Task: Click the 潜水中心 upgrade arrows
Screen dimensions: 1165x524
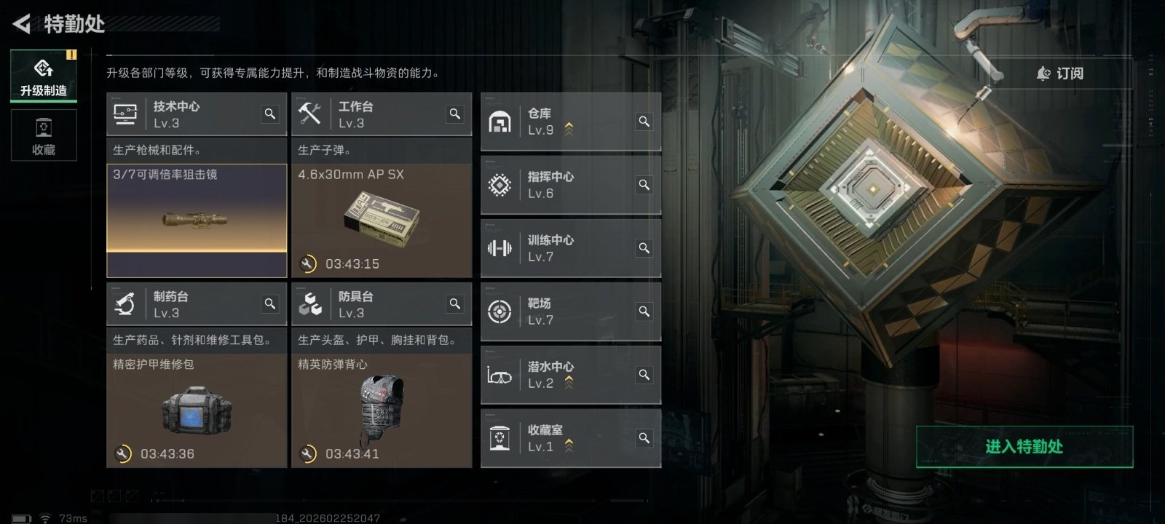Action: pyautogui.click(x=569, y=383)
